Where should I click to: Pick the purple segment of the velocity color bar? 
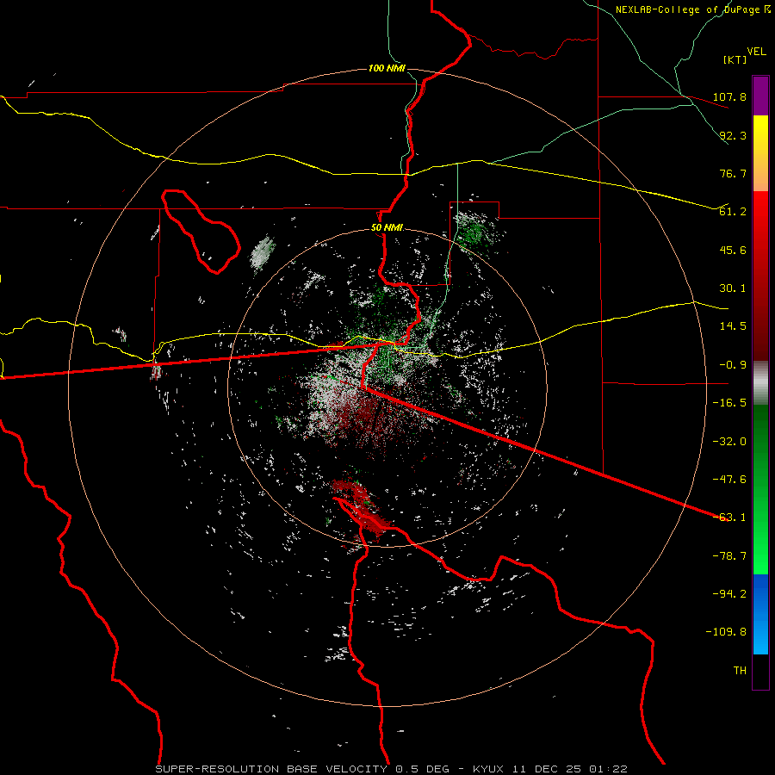coord(760,96)
